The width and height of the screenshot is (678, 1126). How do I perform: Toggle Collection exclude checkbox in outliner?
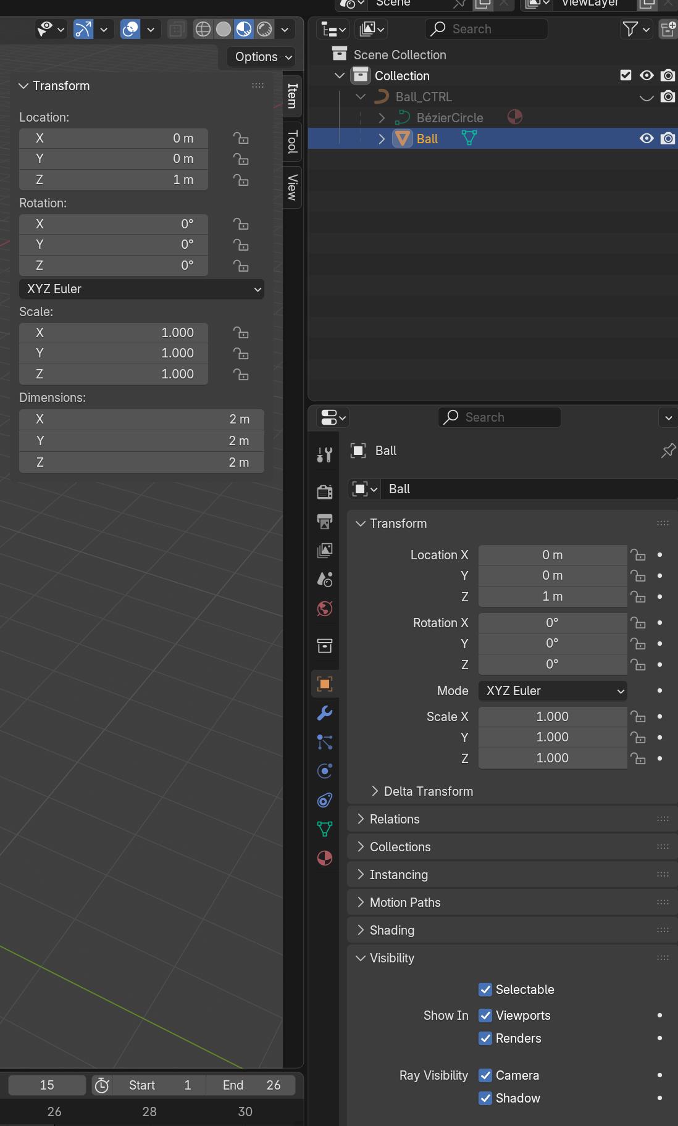626,75
